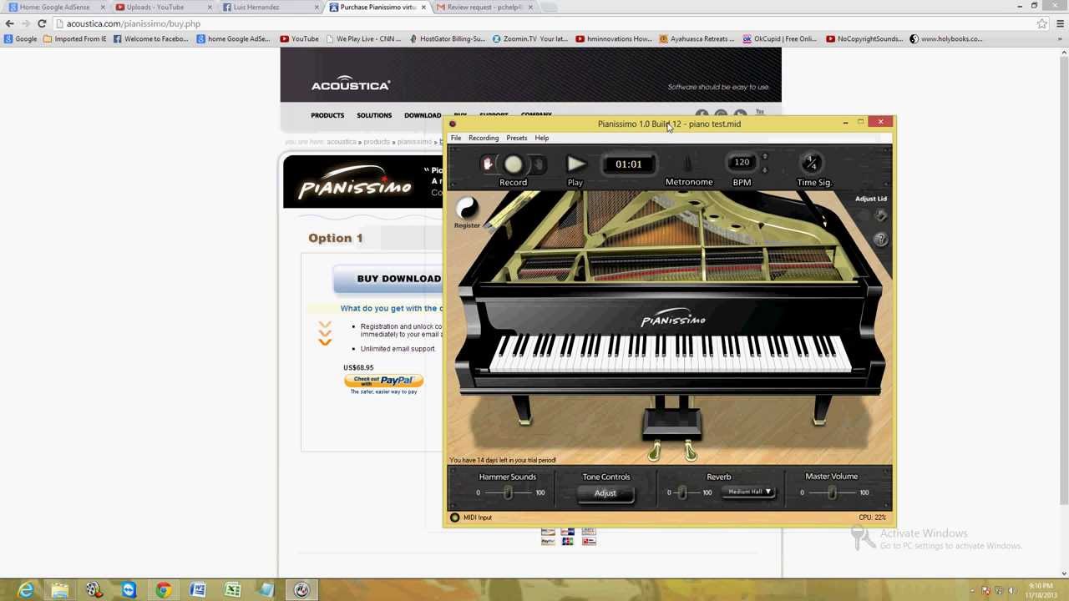
Task: Click the left hand icon beside Record
Action: [489, 164]
